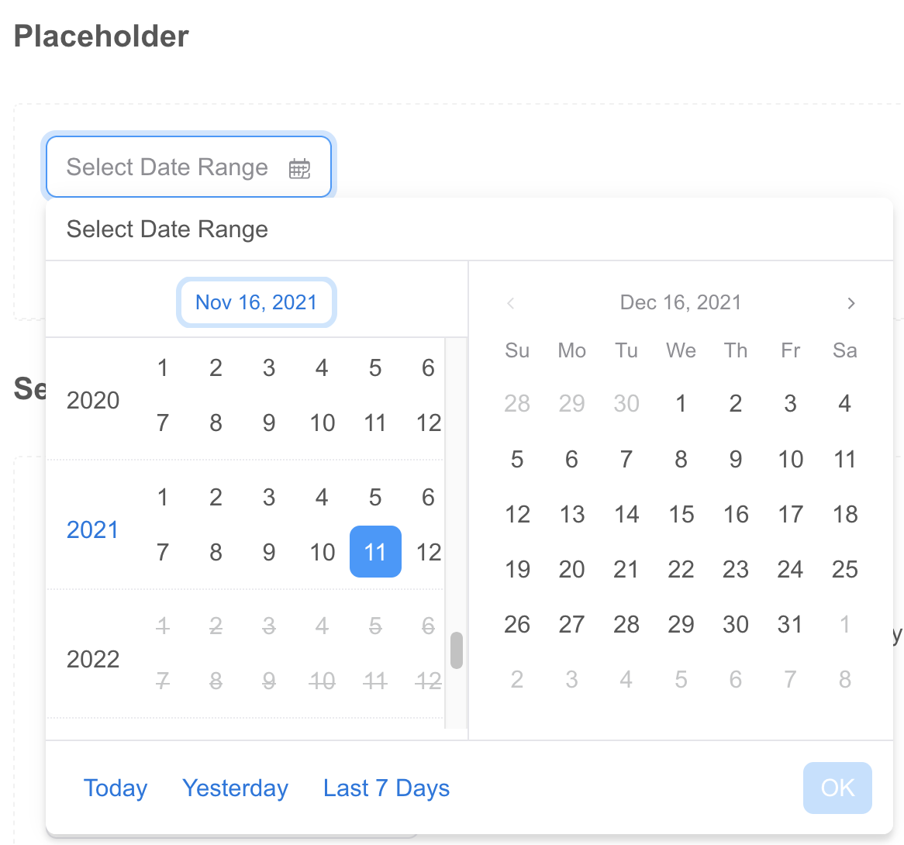Open the Nov 16, 2021 date selector
The image size is (904, 845).
[x=257, y=302]
